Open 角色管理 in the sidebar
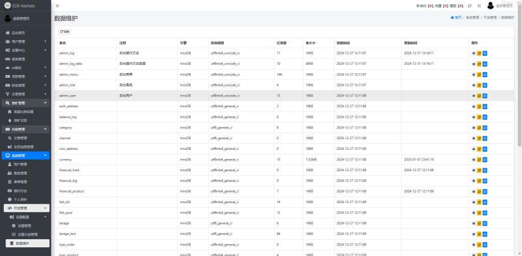 (x=20, y=173)
